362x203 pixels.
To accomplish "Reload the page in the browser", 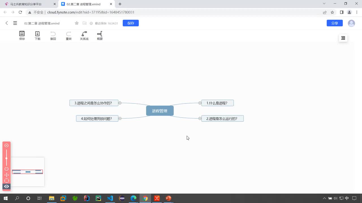I will (x=20, y=12).
